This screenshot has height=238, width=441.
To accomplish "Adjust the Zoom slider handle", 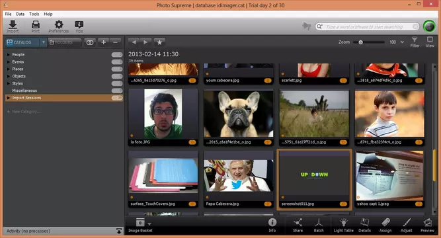I will 360,42.
